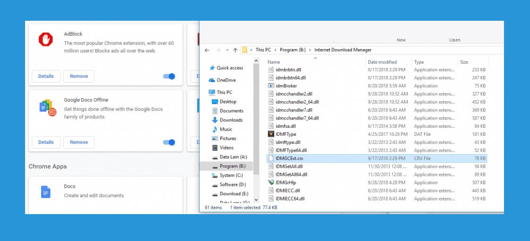Image resolution: width=530 pixels, height=241 pixels.
Task: Click the IDMFType DAT file star icon
Action: pyautogui.click(x=271, y=134)
